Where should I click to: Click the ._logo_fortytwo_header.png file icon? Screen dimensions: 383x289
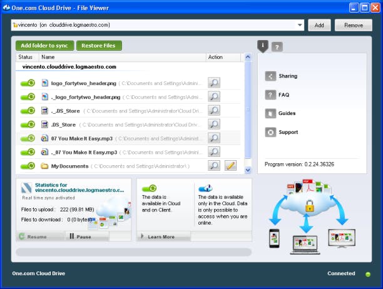(44, 97)
